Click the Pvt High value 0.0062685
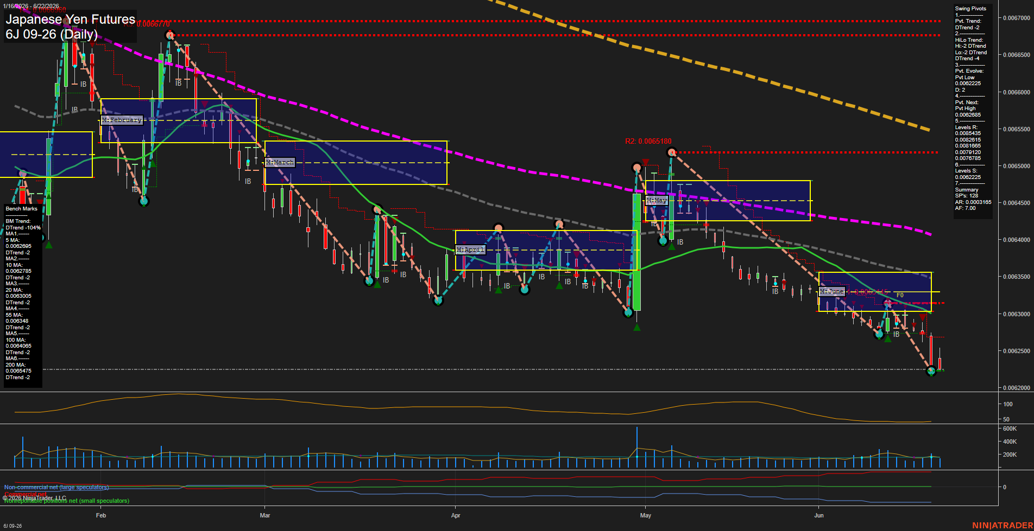This screenshot has height=531, width=1034. coord(968,115)
